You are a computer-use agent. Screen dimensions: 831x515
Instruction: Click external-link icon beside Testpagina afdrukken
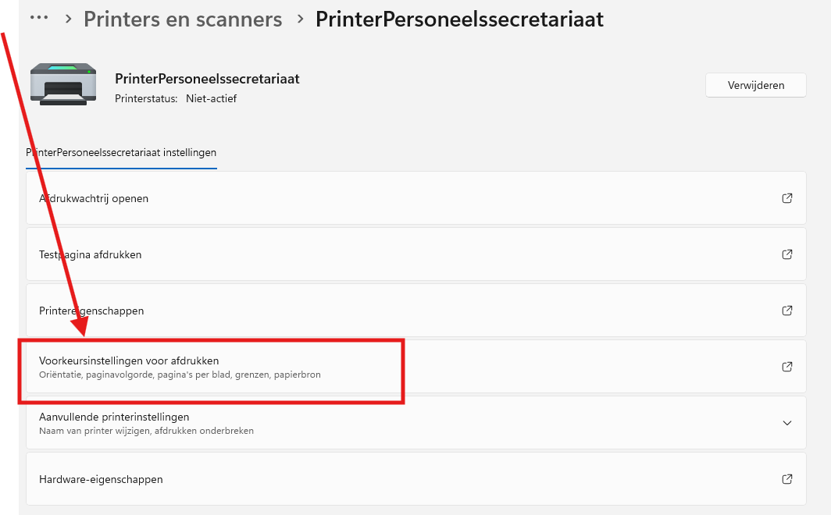tap(787, 254)
